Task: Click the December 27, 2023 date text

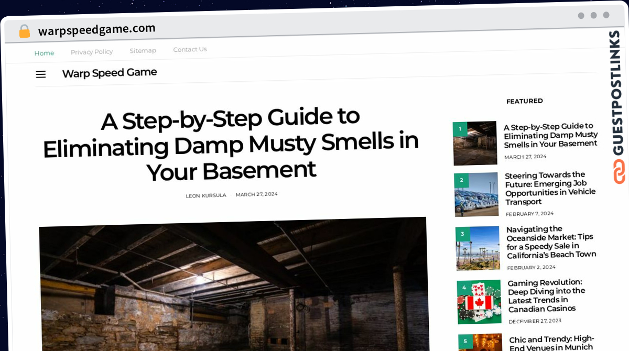Action: coord(535,321)
